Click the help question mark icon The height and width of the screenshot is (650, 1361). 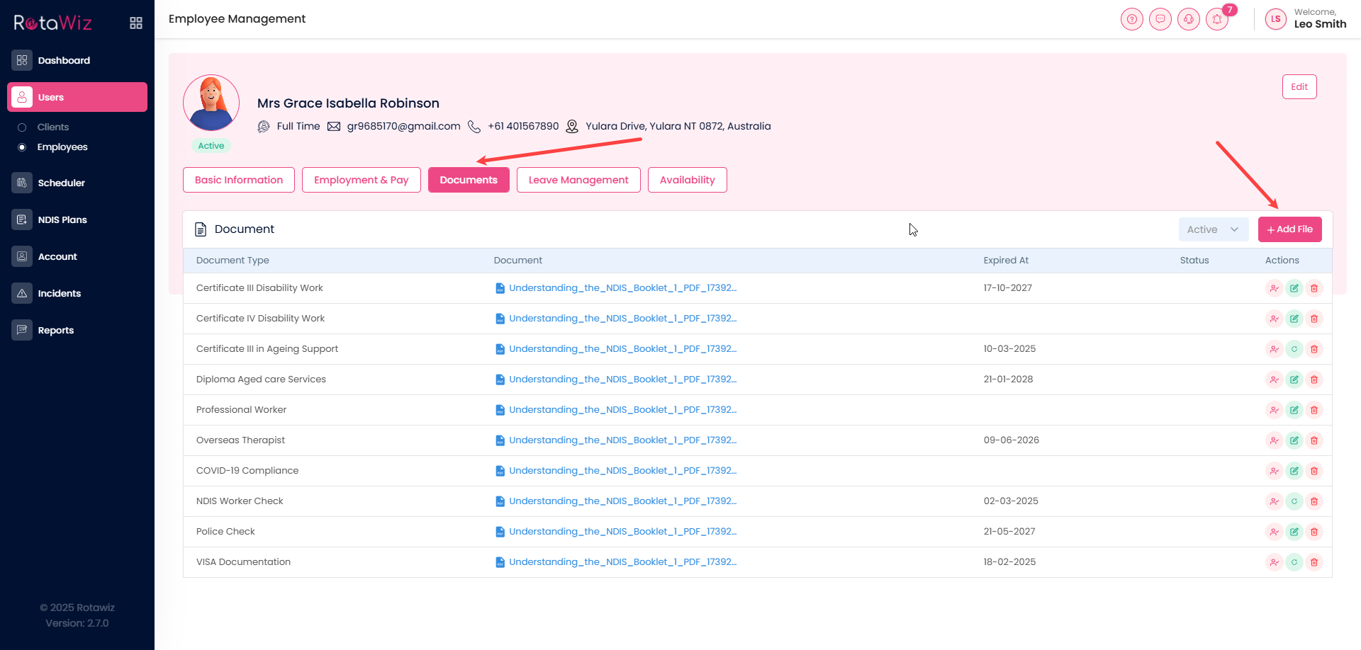(x=1132, y=19)
